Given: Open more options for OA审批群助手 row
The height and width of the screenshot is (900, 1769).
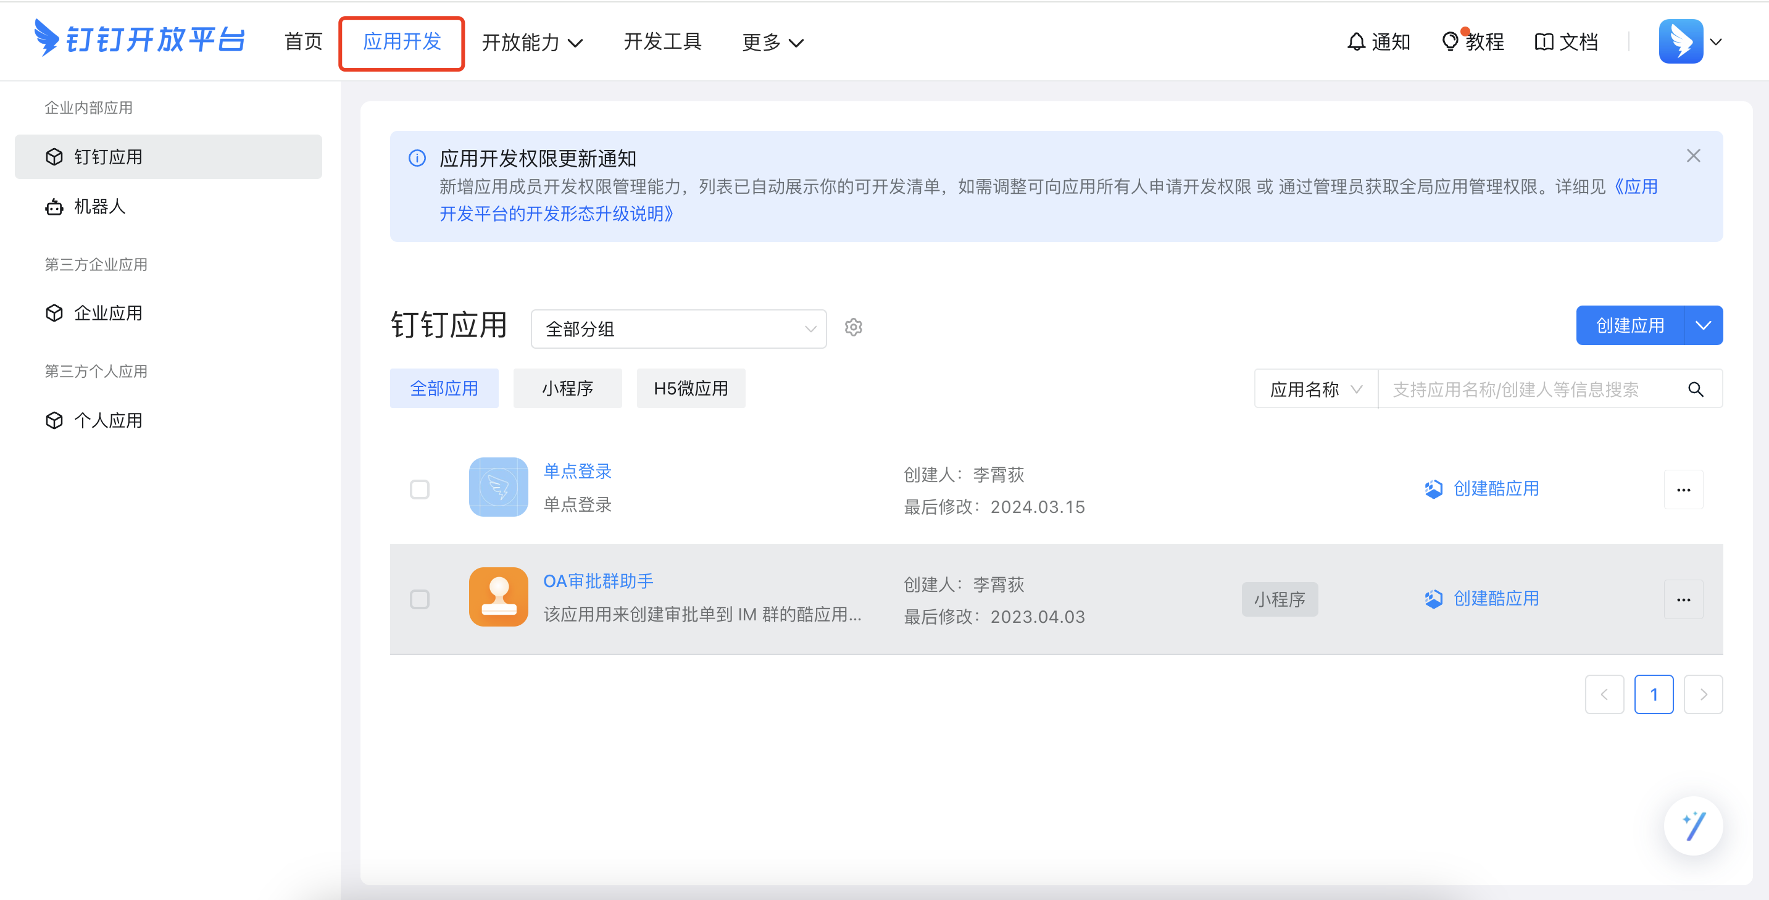Looking at the screenshot, I should [x=1683, y=600].
